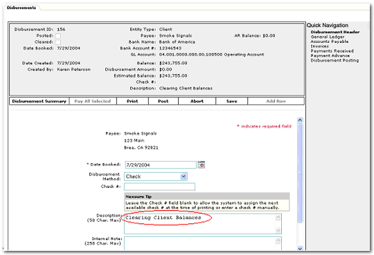Go to General Ledger in Quick Navigation
374x255 pixels.
327,37
